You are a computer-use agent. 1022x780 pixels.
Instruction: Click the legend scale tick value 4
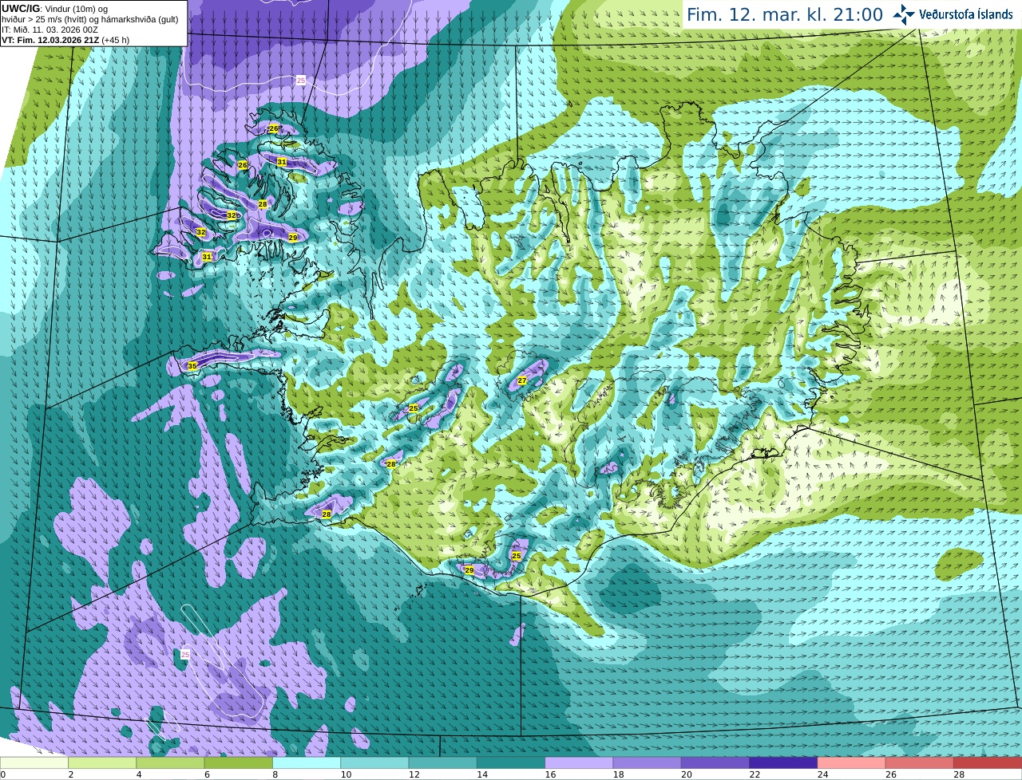coord(139,774)
